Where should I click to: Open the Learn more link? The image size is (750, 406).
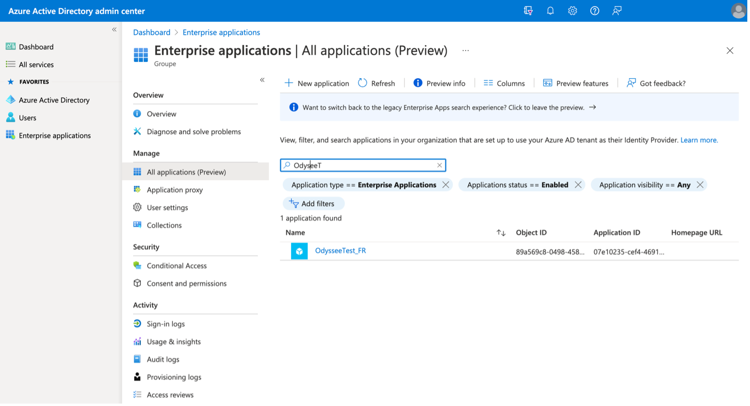point(699,140)
